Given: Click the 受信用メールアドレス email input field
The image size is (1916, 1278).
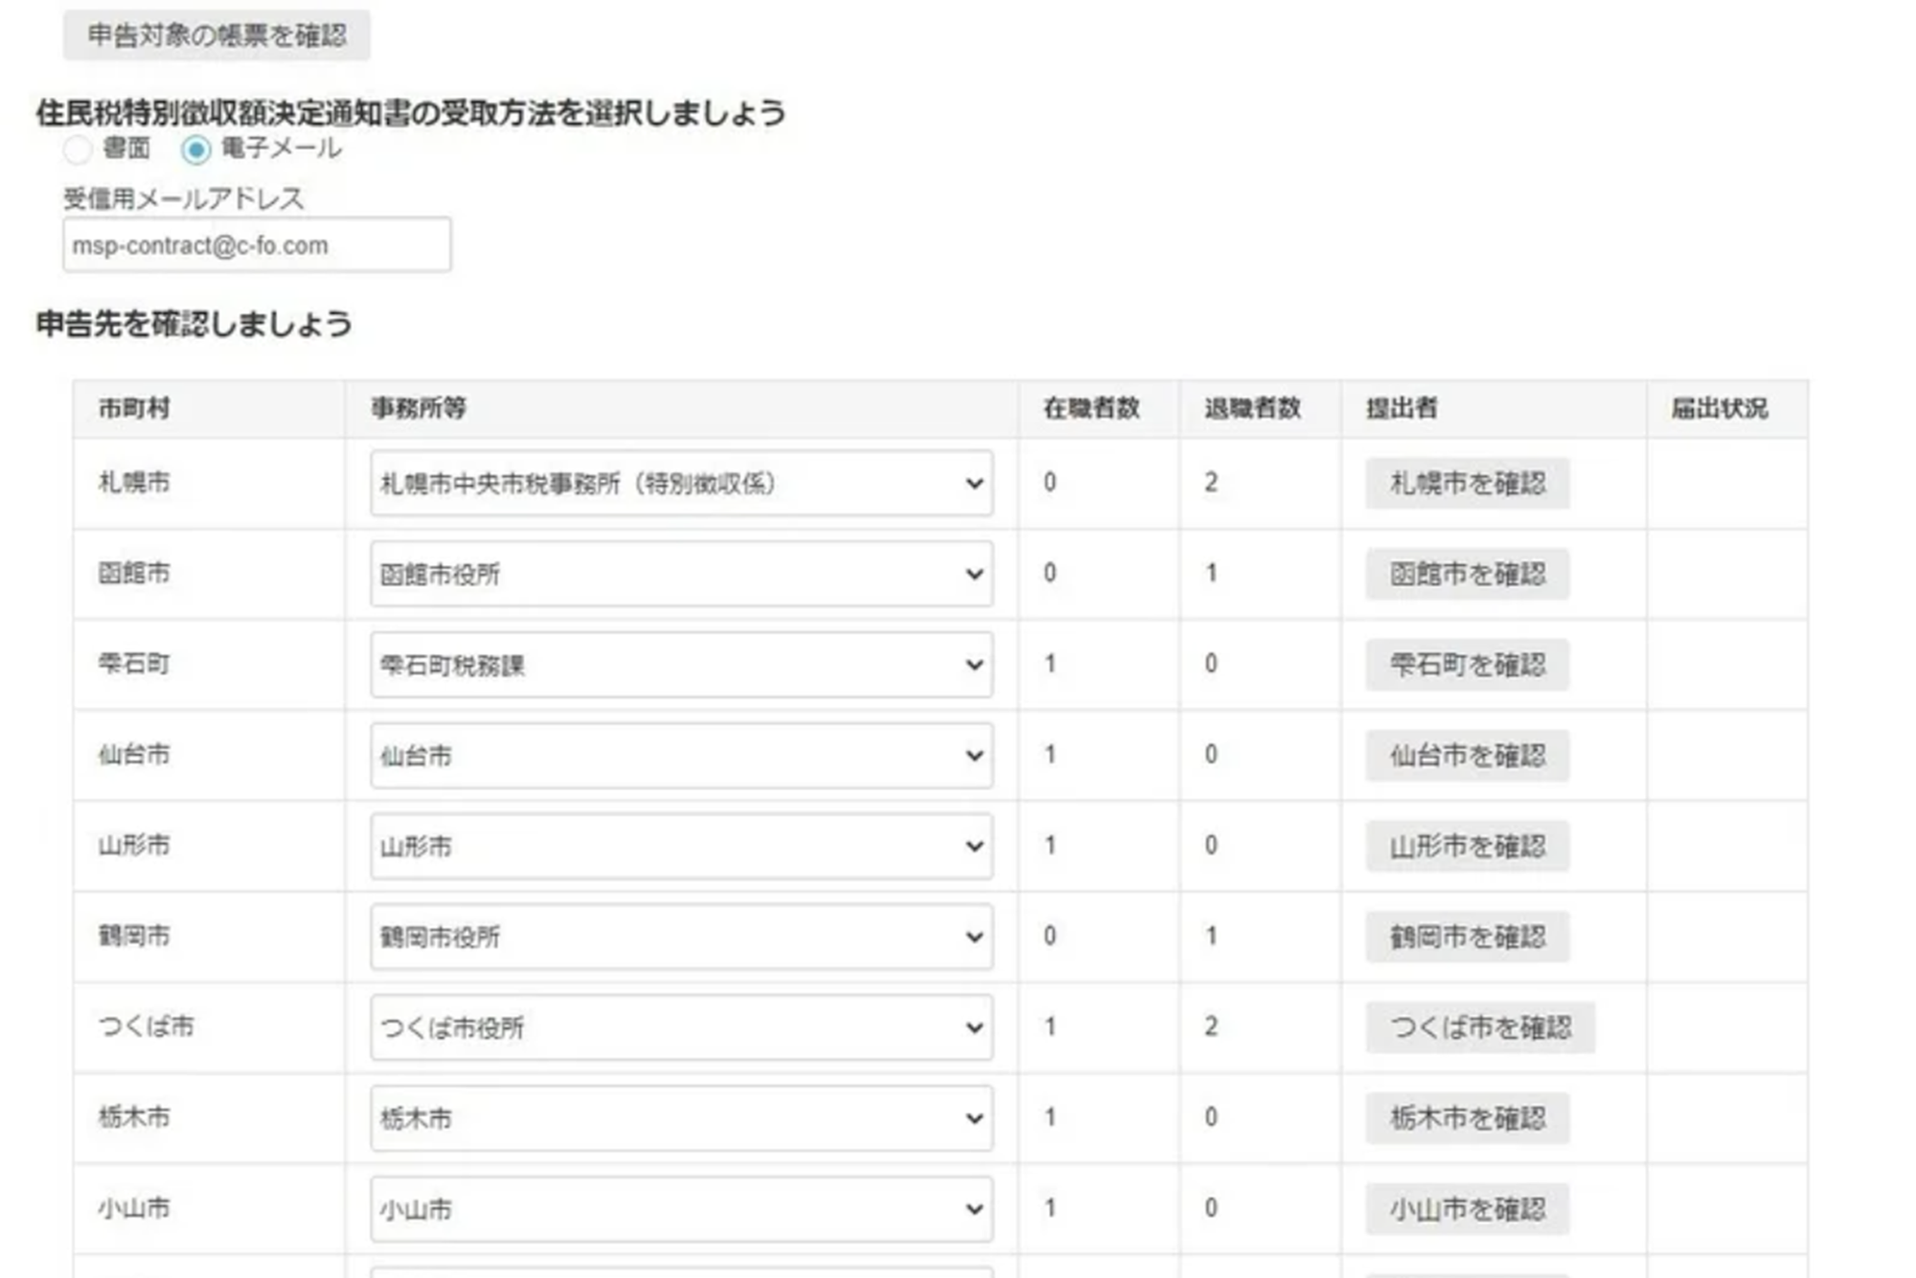Looking at the screenshot, I should [x=256, y=244].
